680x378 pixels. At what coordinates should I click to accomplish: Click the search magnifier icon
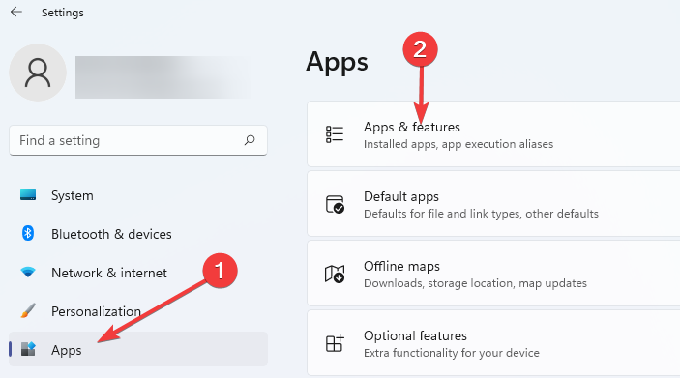click(250, 140)
